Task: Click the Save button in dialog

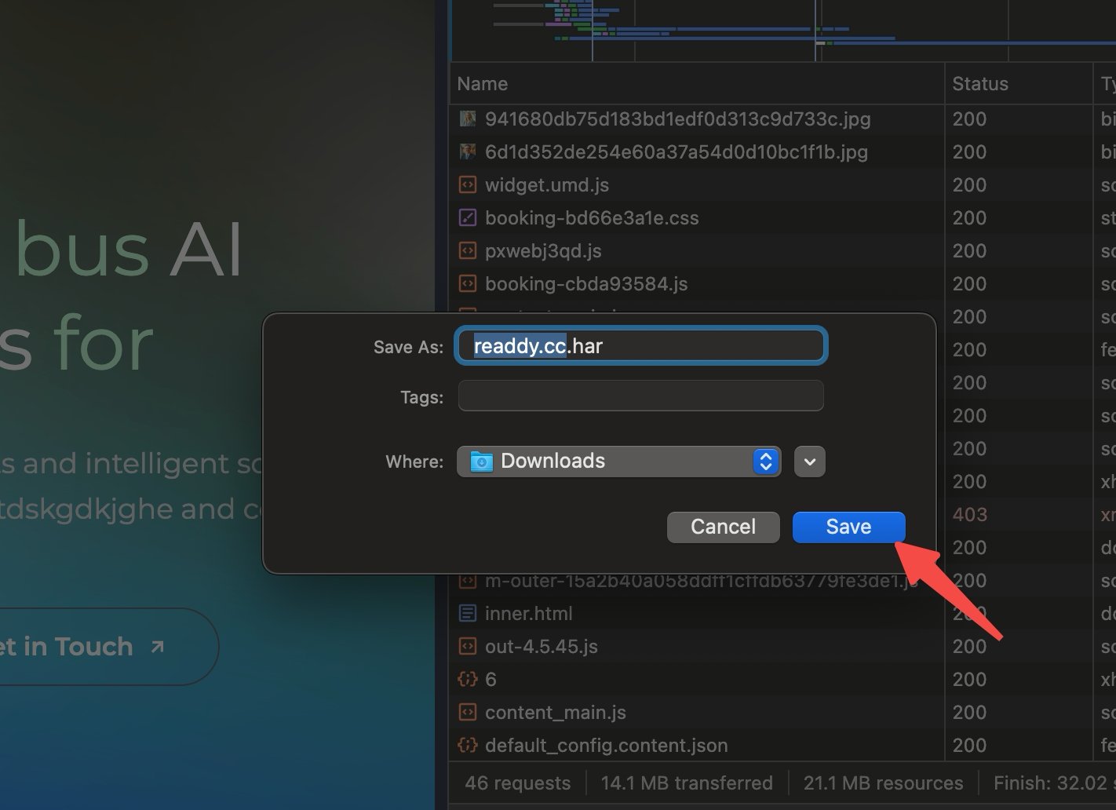Action: tap(848, 527)
